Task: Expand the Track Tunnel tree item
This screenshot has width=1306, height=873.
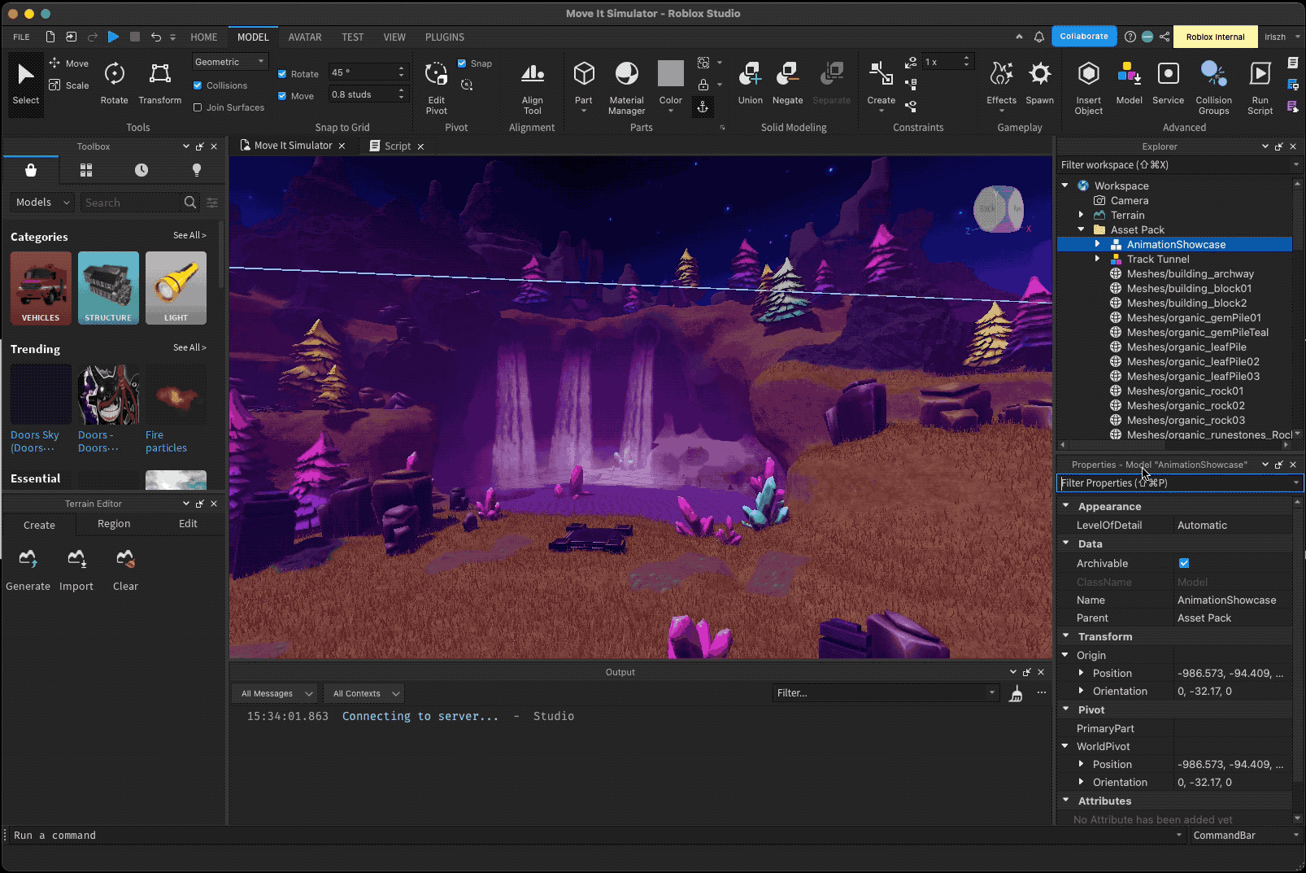Action: coord(1097,259)
